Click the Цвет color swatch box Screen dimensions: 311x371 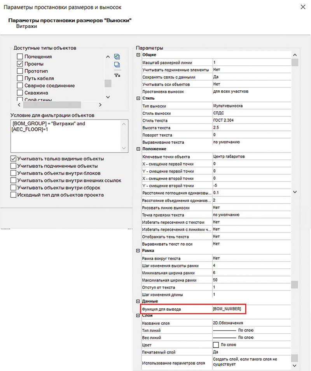click(216, 345)
